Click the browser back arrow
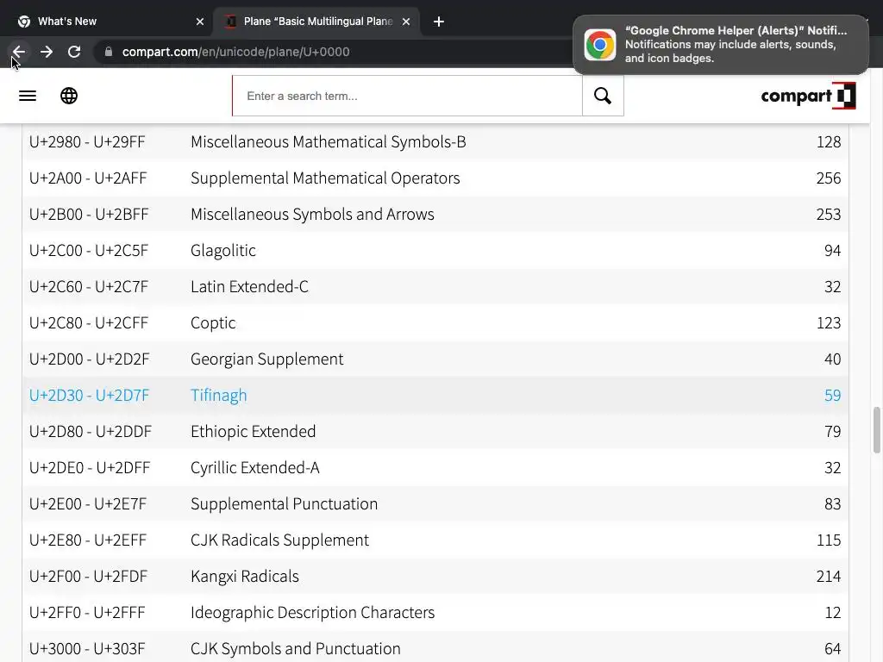Image resolution: width=883 pixels, height=662 pixels. (18, 52)
